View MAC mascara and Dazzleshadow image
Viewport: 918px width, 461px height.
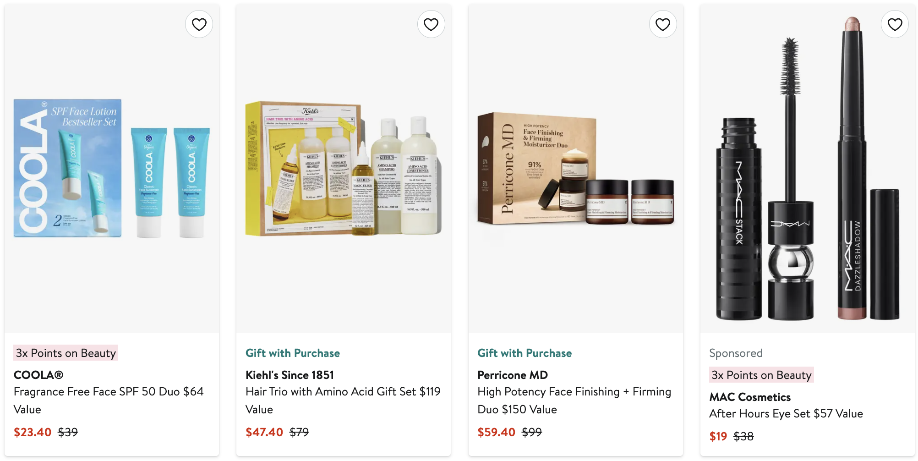(x=807, y=169)
